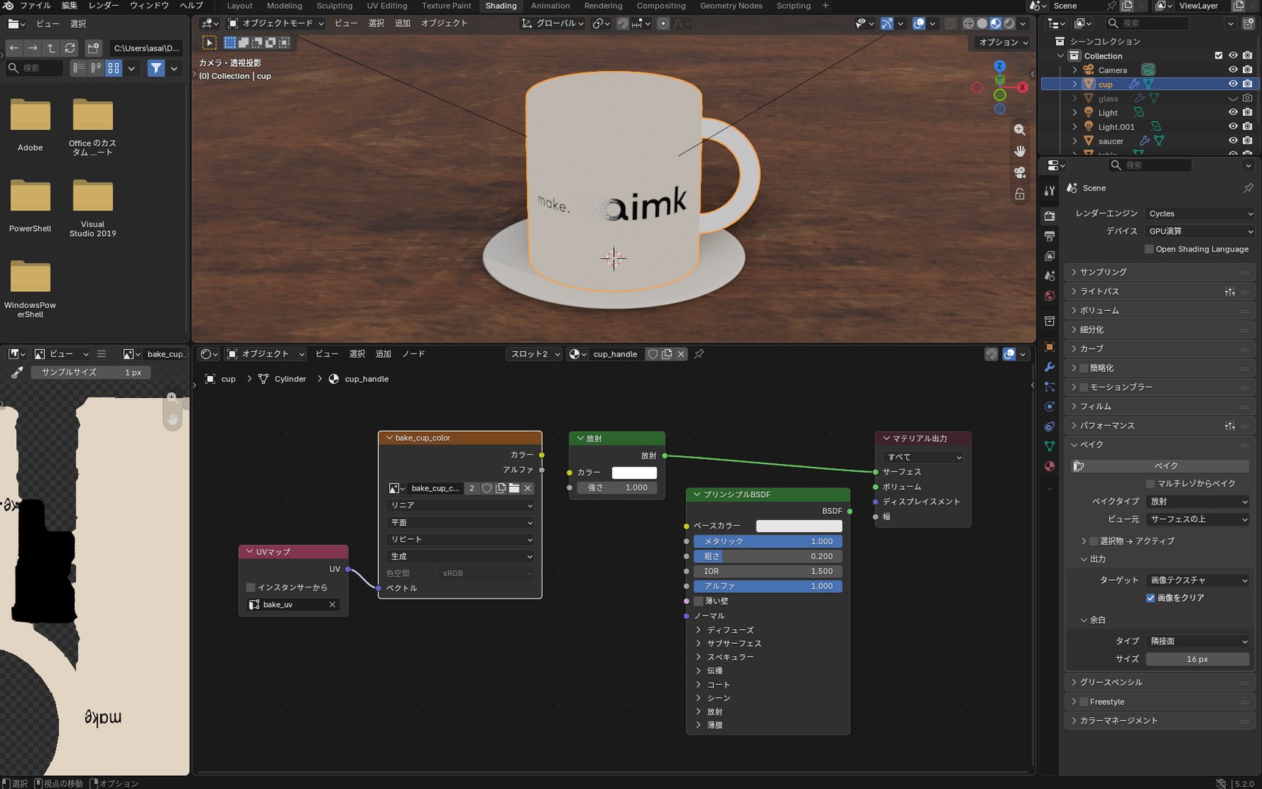Open the viewport オプション button

point(1003,43)
